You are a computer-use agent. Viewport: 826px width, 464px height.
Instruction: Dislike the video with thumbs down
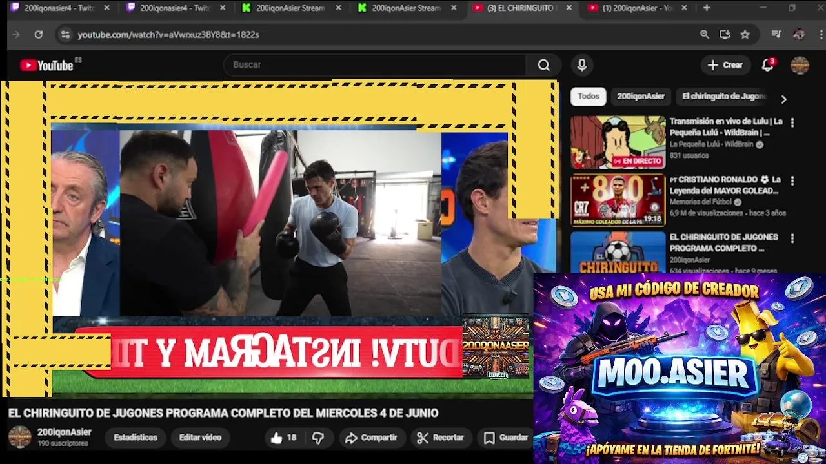point(318,438)
